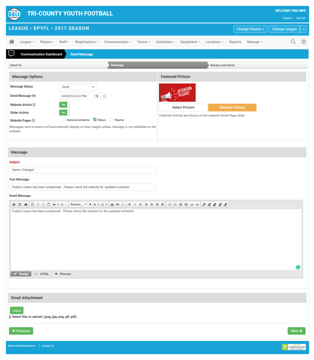Insert a bulleted list
314x360 pixels.
tap(175, 204)
